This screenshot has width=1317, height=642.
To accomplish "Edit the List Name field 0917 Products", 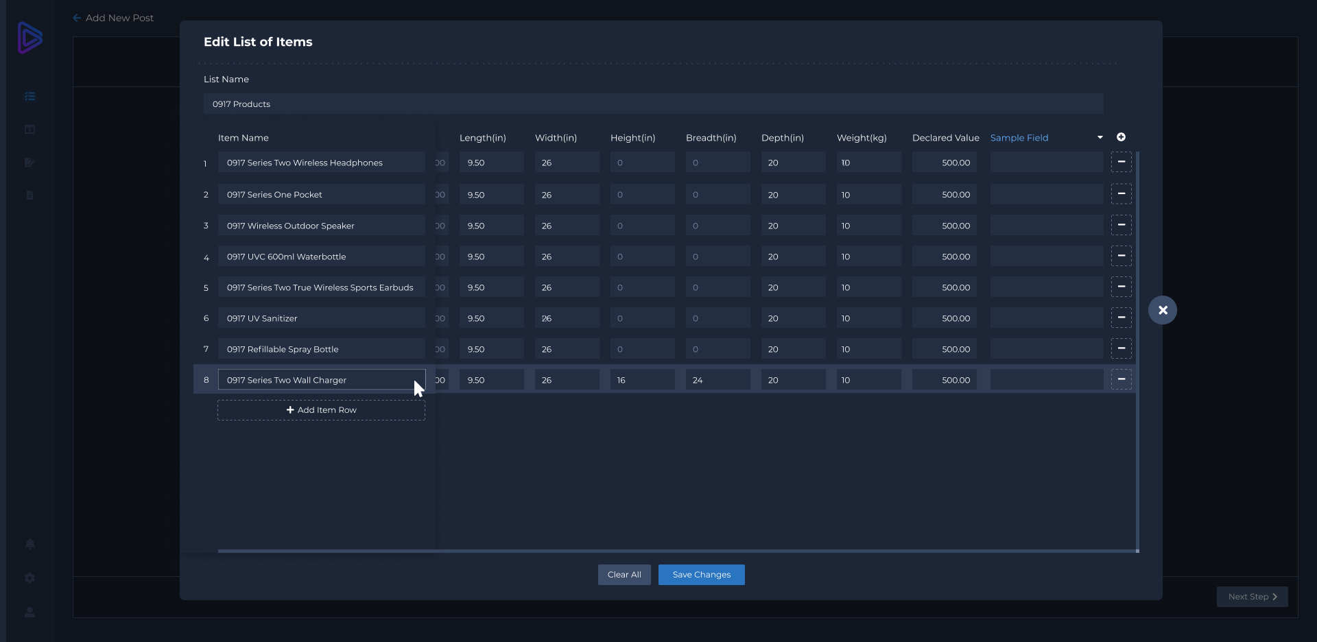I will (653, 104).
